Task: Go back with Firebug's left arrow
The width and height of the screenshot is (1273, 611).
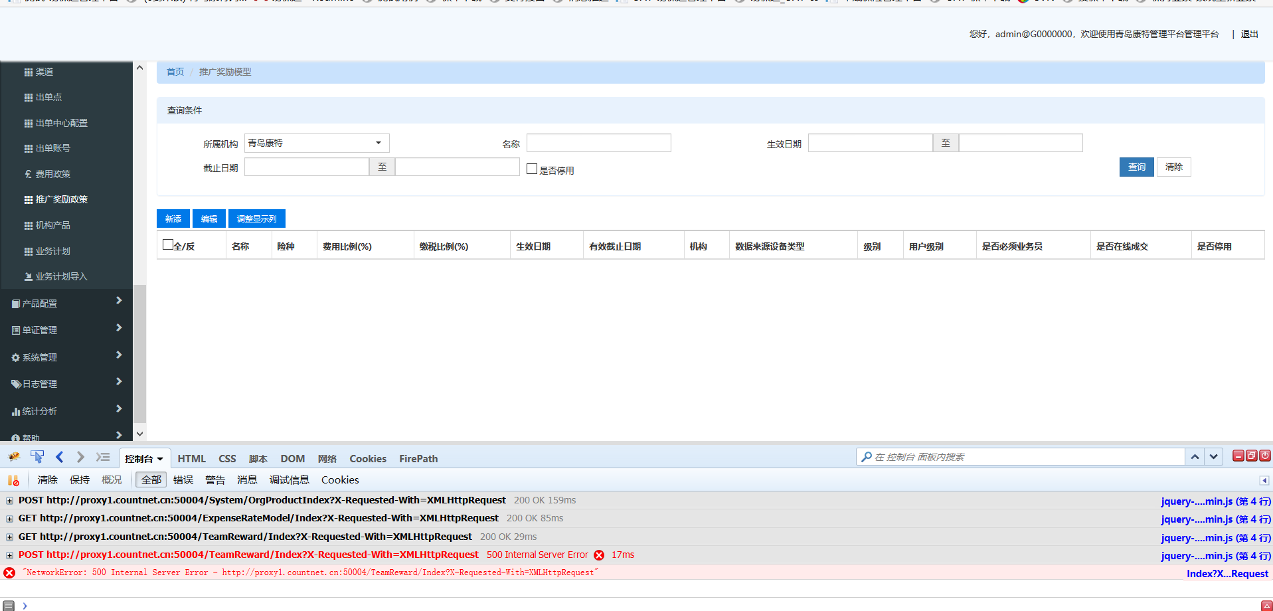Action: point(60,457)
